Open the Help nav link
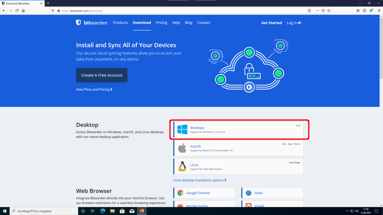The width and height of the screenshot is (383, 215). [x=176, y=23]
